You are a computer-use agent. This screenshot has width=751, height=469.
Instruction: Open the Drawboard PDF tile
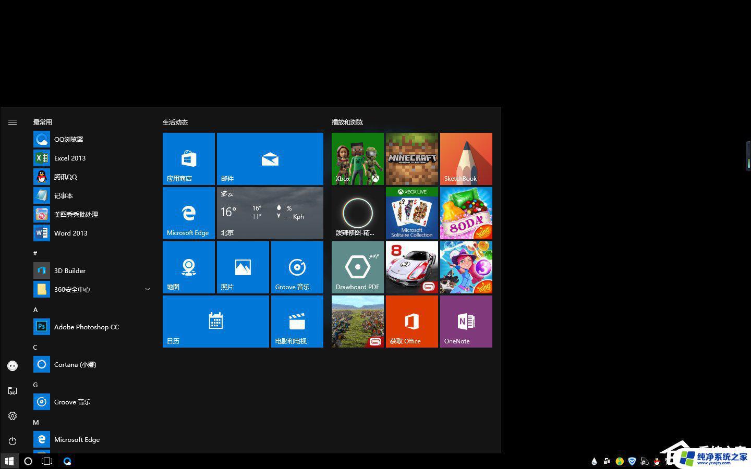(358, 267)
